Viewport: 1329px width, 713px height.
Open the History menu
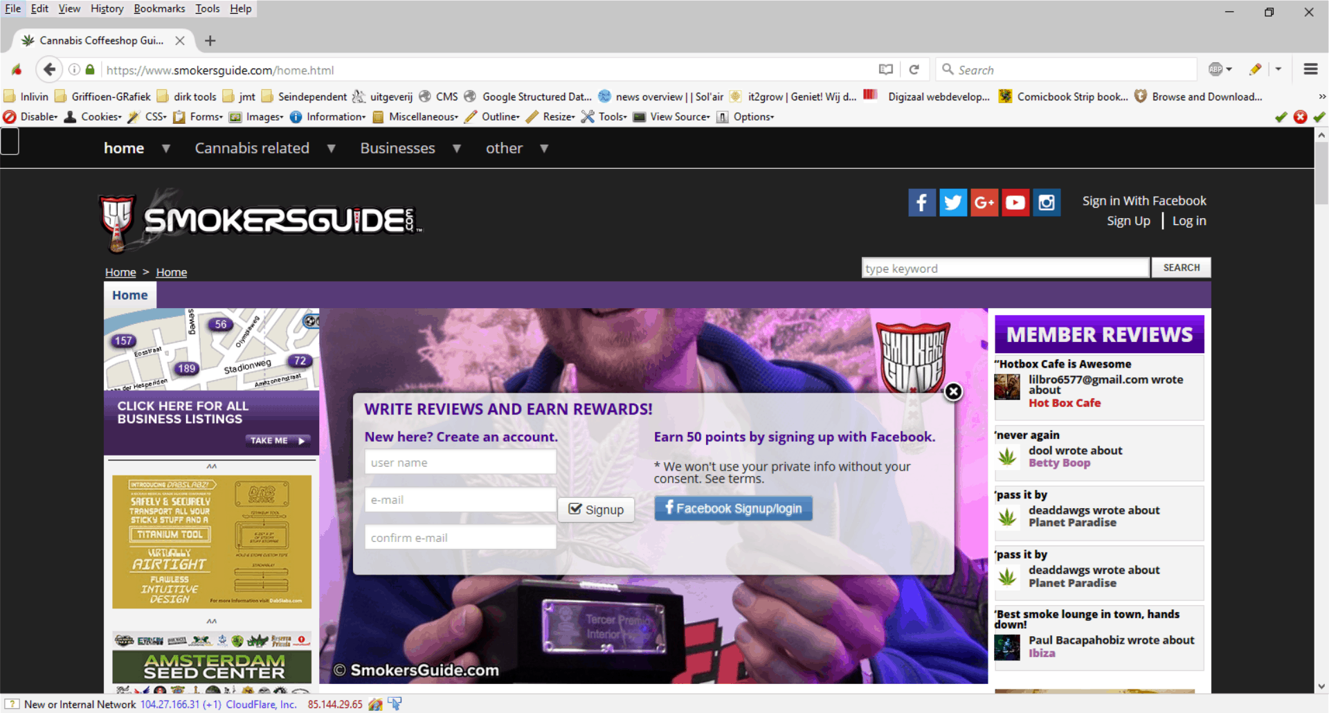pos(107,8)
